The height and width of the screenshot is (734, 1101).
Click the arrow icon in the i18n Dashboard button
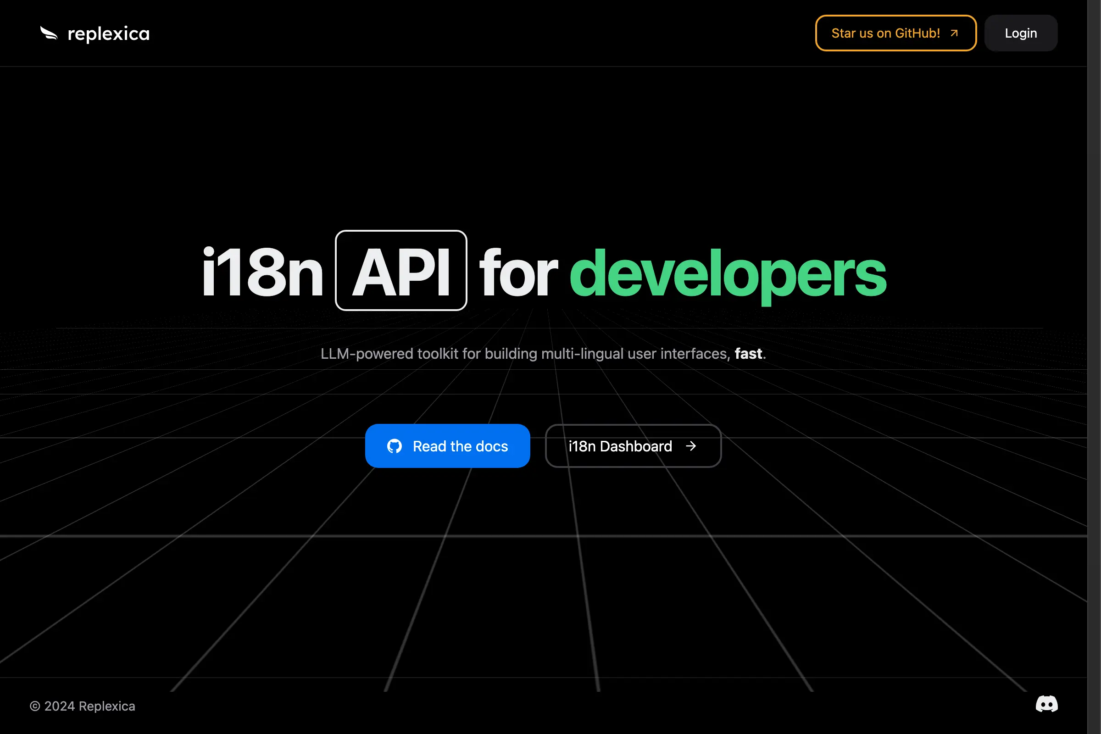691,445
